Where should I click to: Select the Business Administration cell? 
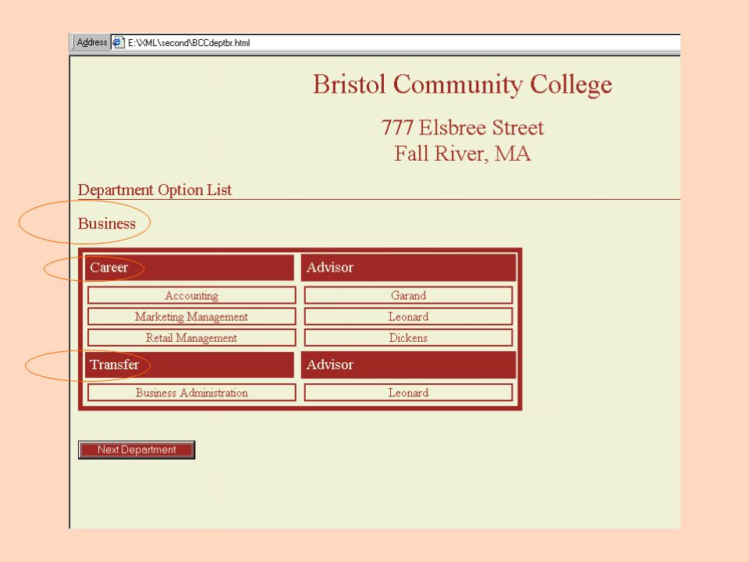click(192, 393)
